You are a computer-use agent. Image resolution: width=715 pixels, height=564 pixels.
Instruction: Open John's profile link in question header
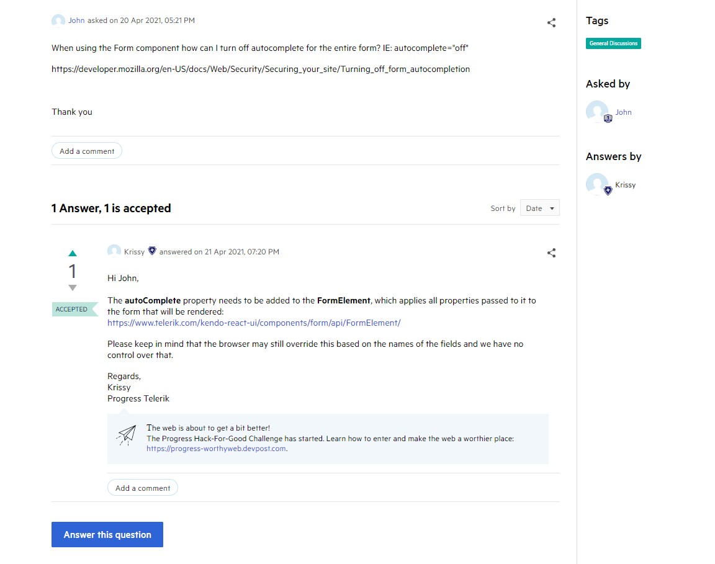pyautogui.click(x=76, y=20)
